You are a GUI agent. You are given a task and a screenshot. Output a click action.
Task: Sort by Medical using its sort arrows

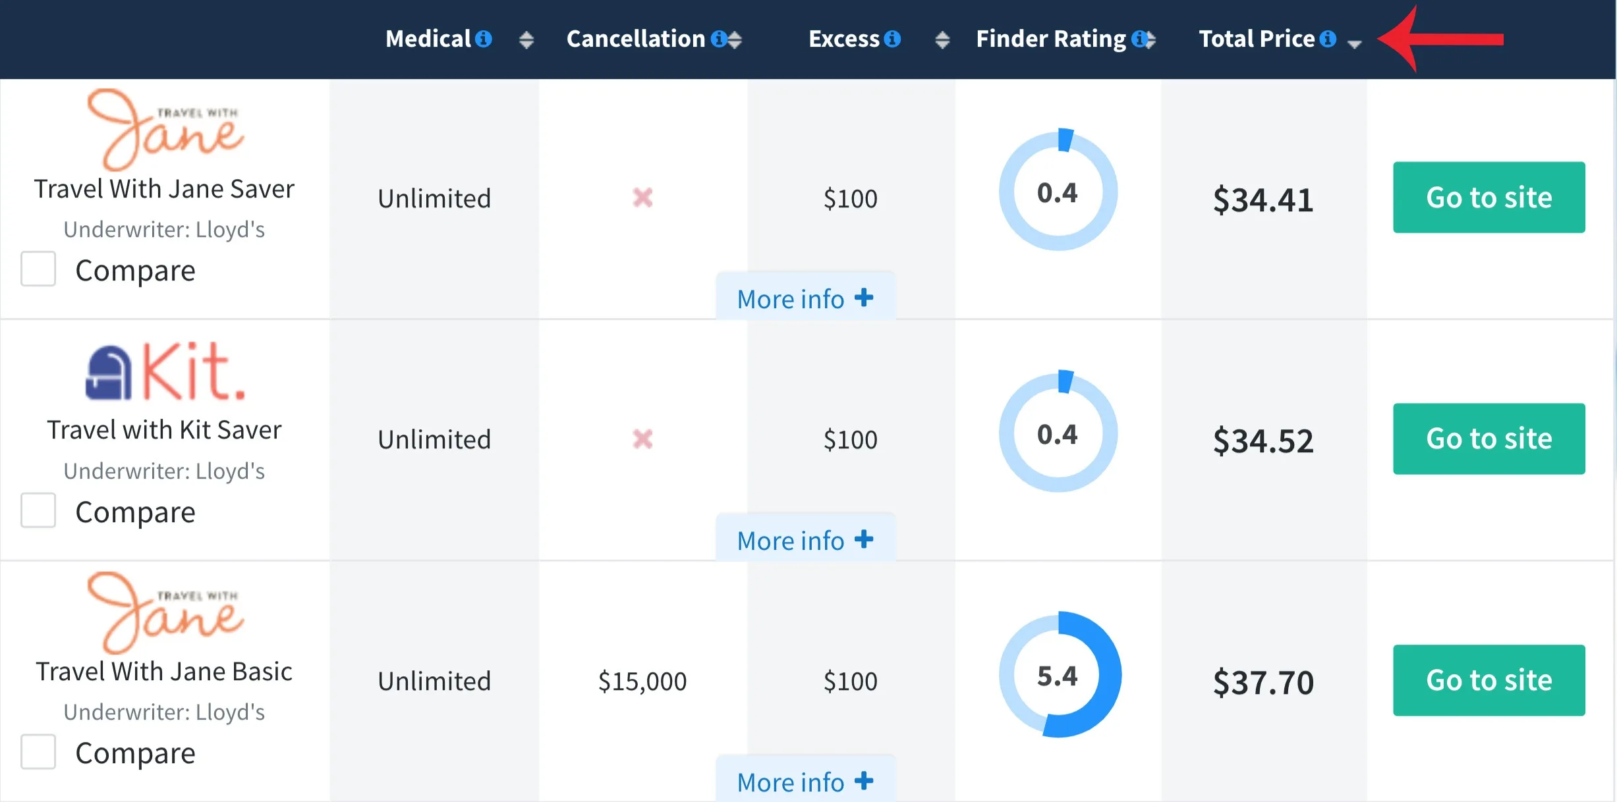click(526, 40)
